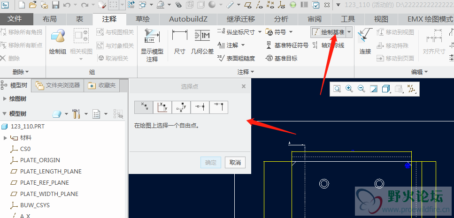The image size is (454, 218).
Task: Switch to the 布局 tab
Action: (49, 19)
